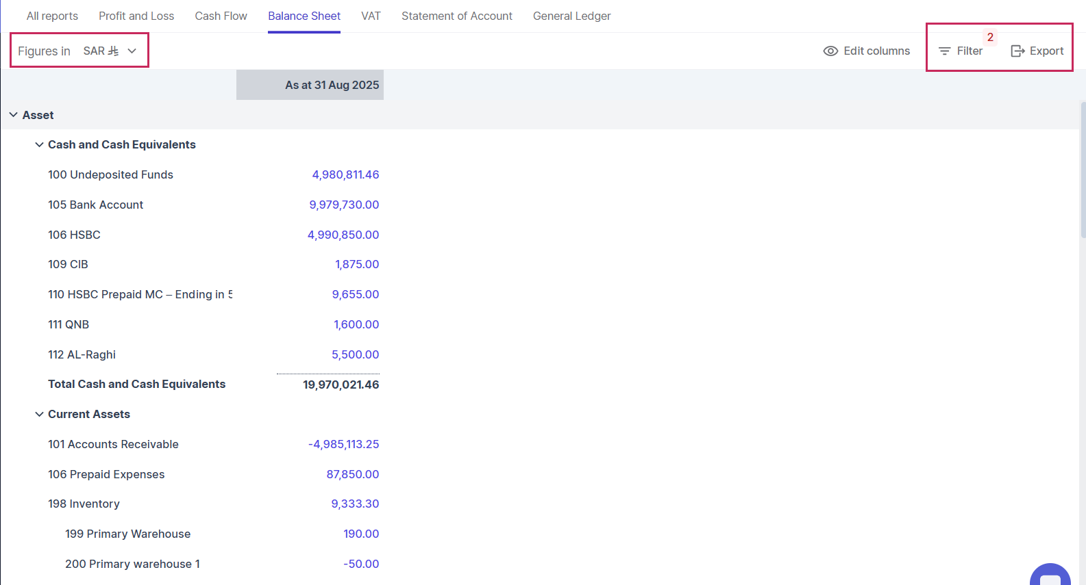Open the VAT report tab
Image resolution: width=1086 pixels, height=585 pixels.
coord(371,16)
